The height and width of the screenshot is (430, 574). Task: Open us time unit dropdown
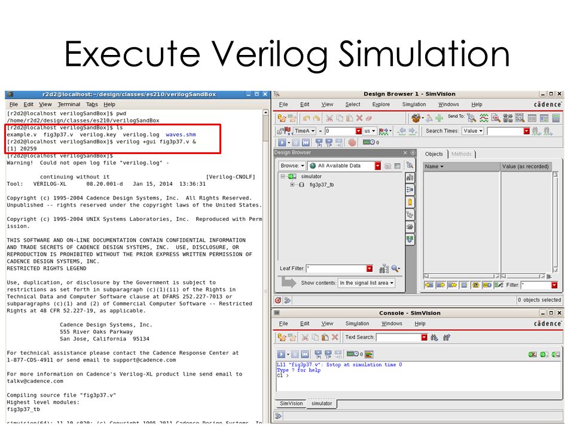pos(370,131)
